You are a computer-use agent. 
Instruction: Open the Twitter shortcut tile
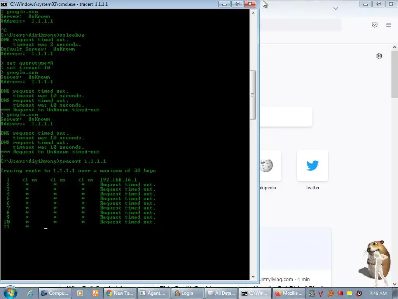coord(312,165)
